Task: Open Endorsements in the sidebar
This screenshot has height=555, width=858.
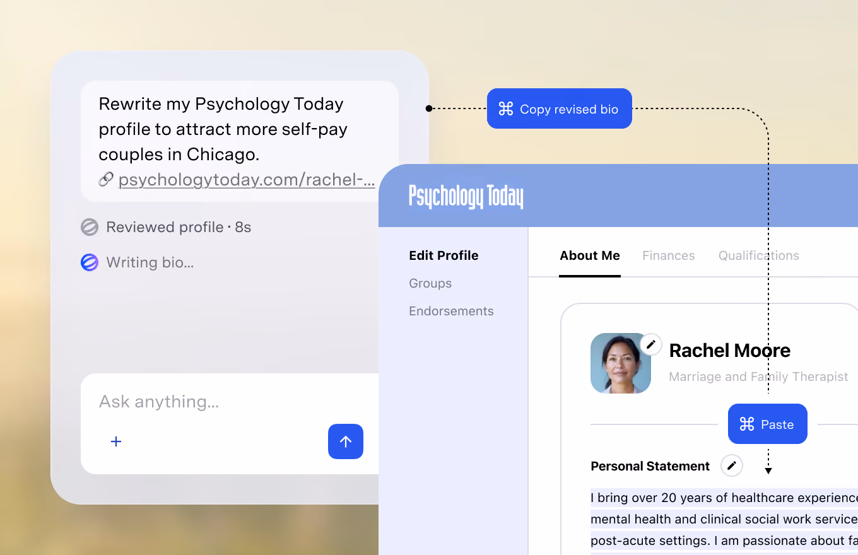Action: click(451, 311)
